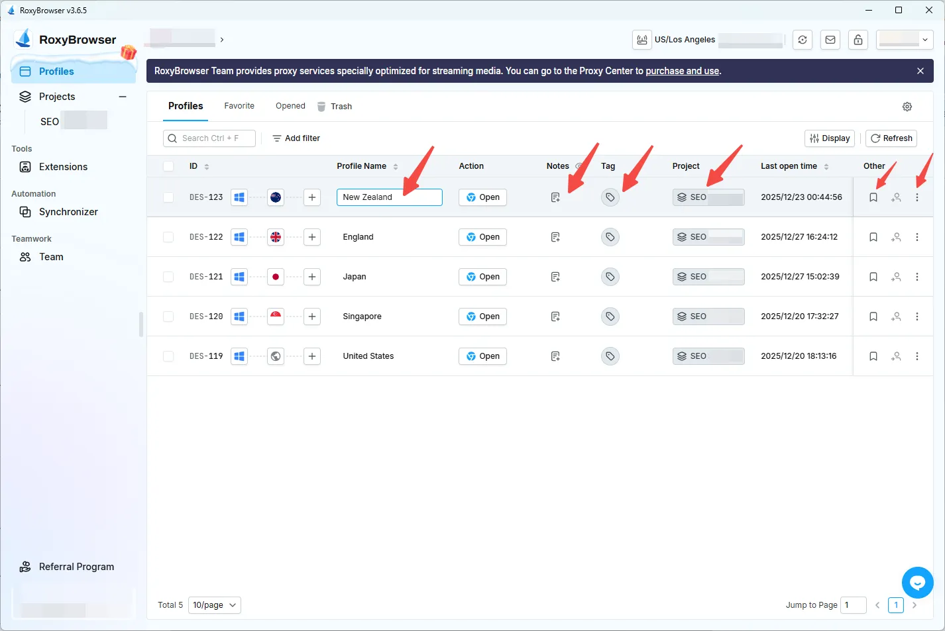Screen dimensions: 945x631
Task: Tick the checkbox for DES-122 England
Action: (x=168, y=237)
